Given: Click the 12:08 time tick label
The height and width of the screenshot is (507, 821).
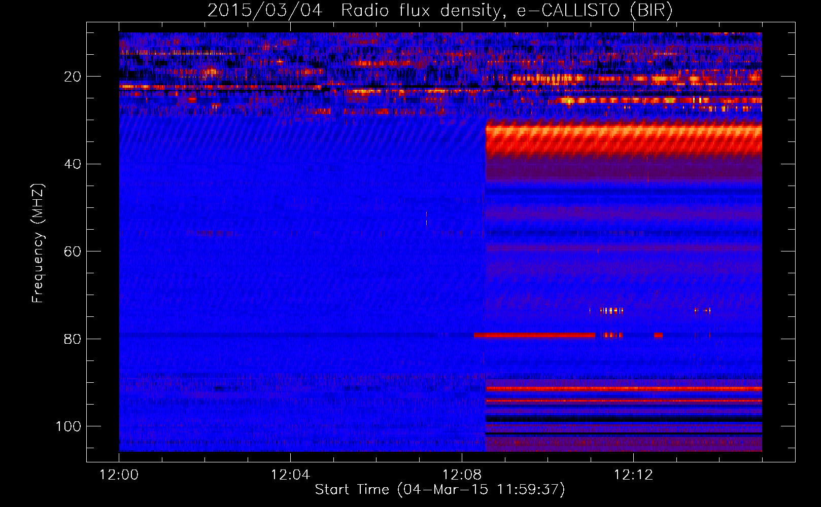Looking at the screenshot, I should point(462,475).
